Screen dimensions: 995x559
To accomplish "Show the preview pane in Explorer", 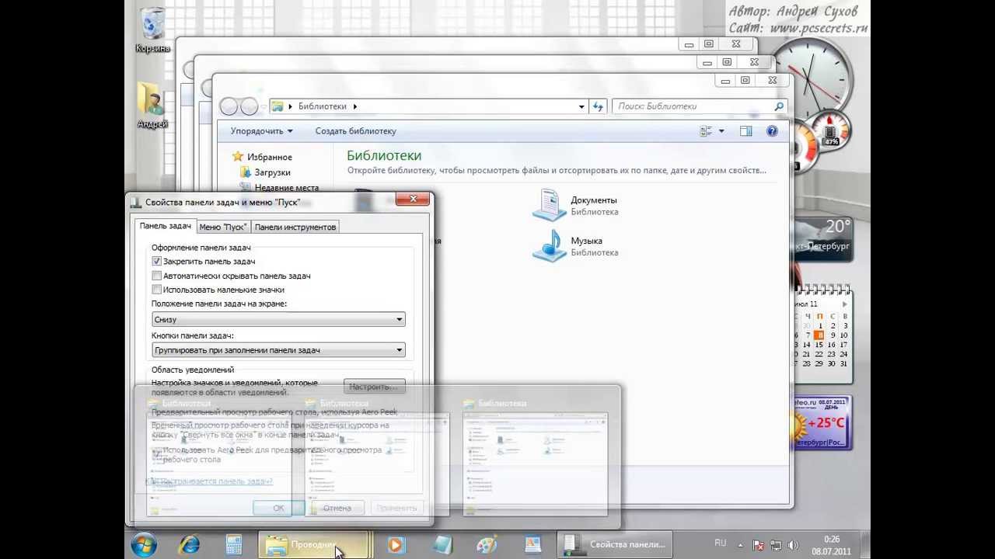I will pyautogui.click(x=746, y=131).
